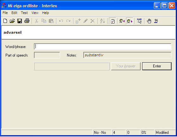Click the Undo arrow icon
The image size is (177, 137).
61,21
